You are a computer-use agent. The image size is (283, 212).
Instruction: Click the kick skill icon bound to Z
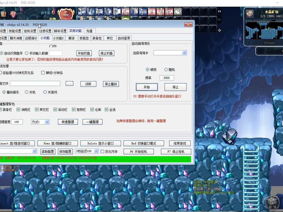(x=143, y=11)
